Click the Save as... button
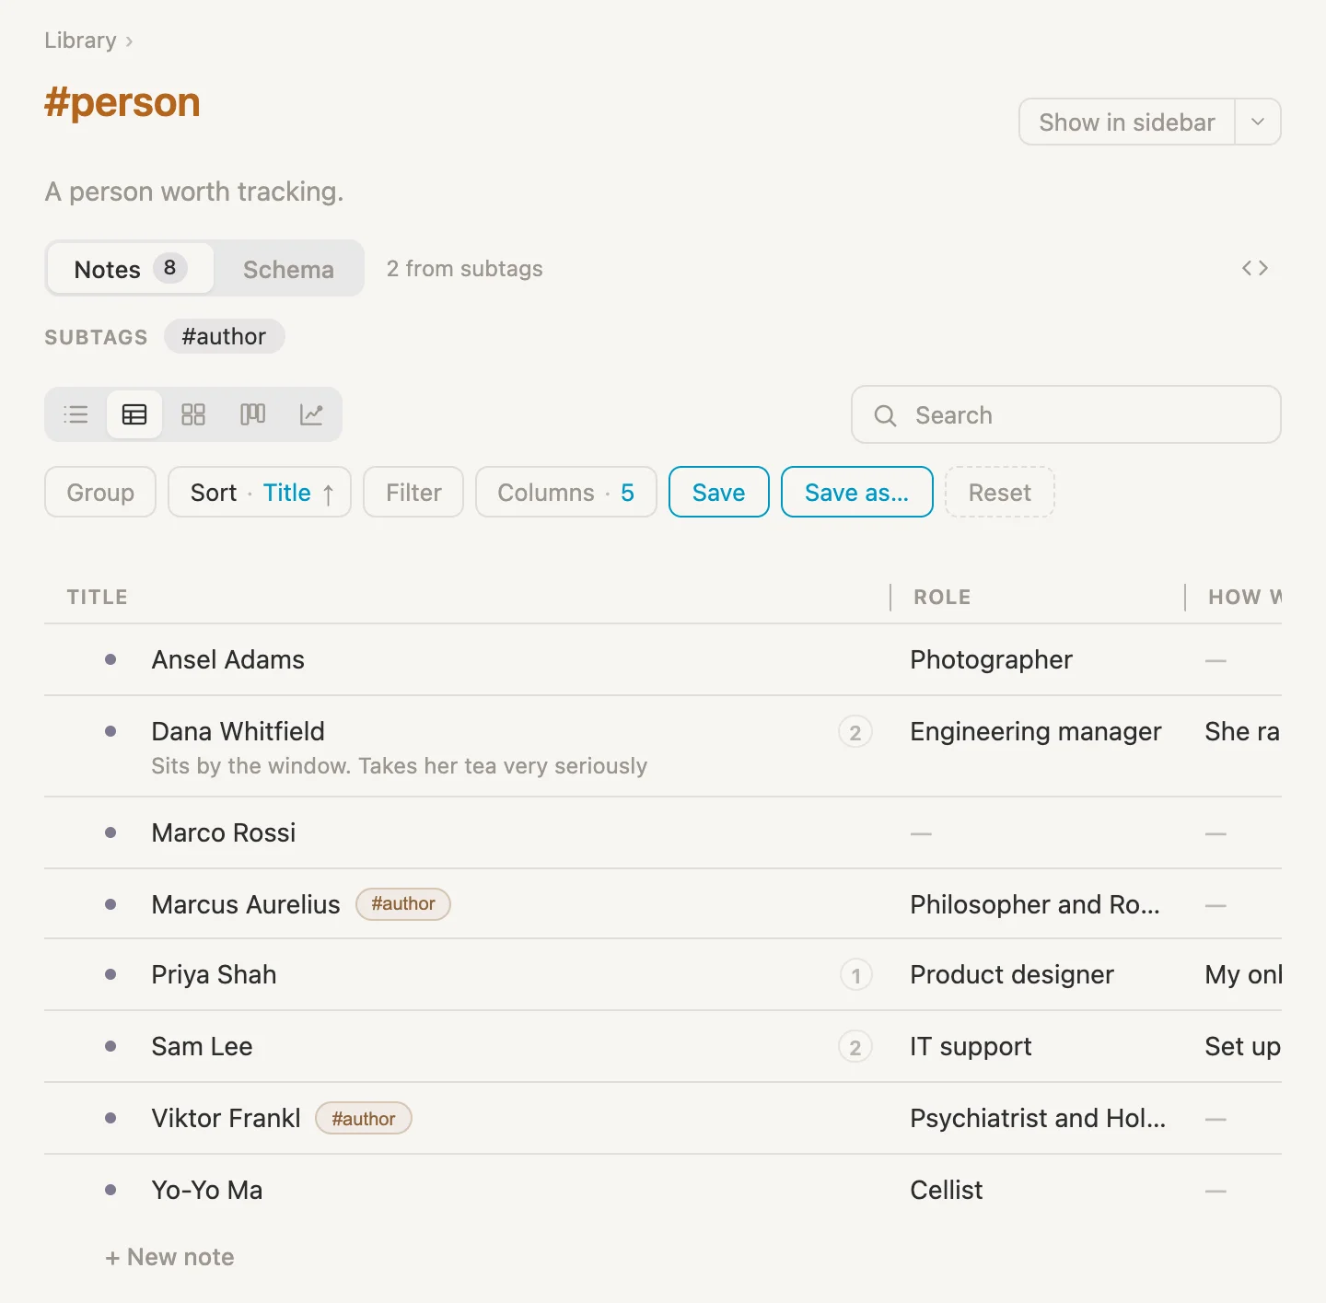1326x1303 pixels. click(x=857, y=492)
